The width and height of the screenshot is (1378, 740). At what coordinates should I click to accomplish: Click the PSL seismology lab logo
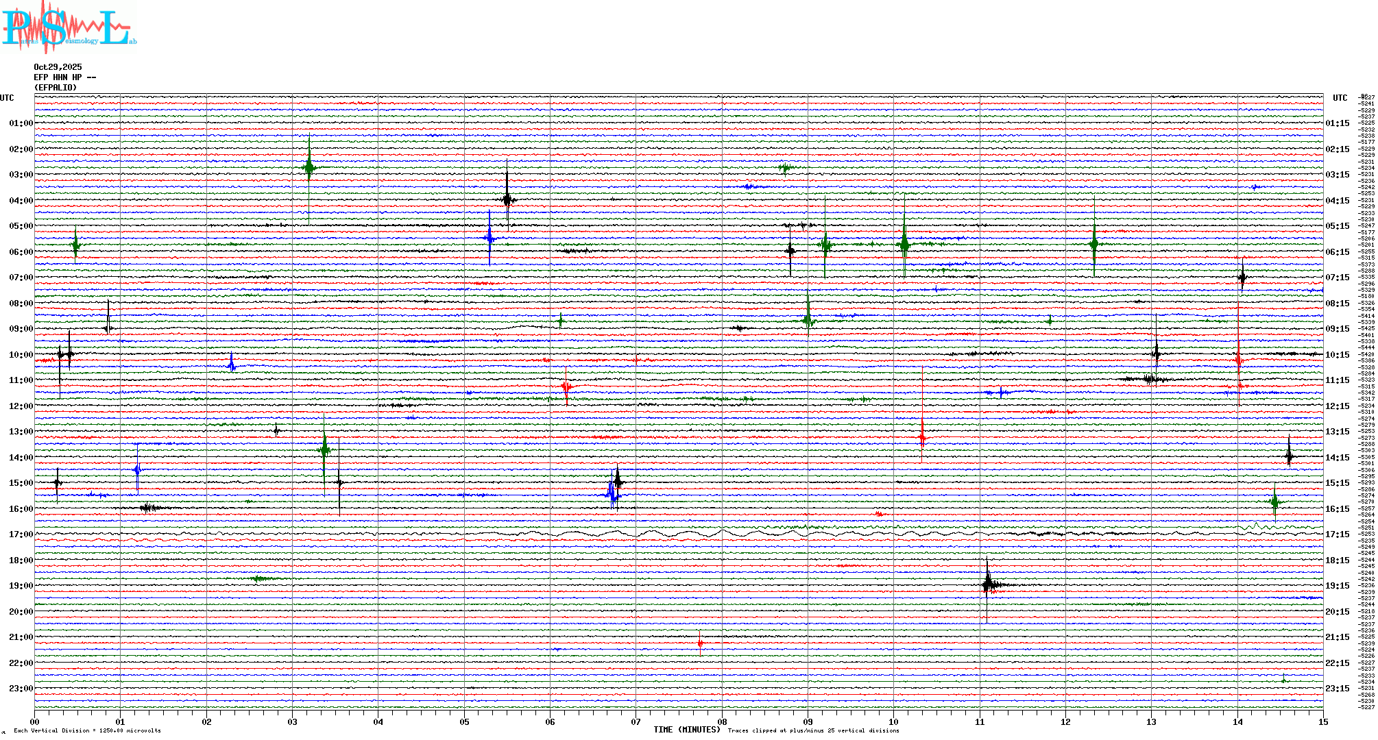tap(69, 27)
